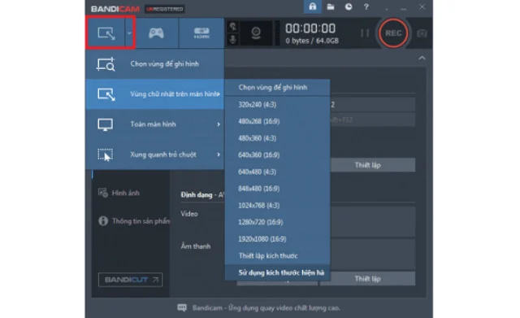Close the Bandicam window
Screen dimensions: 520x318
tap(422, 7)
